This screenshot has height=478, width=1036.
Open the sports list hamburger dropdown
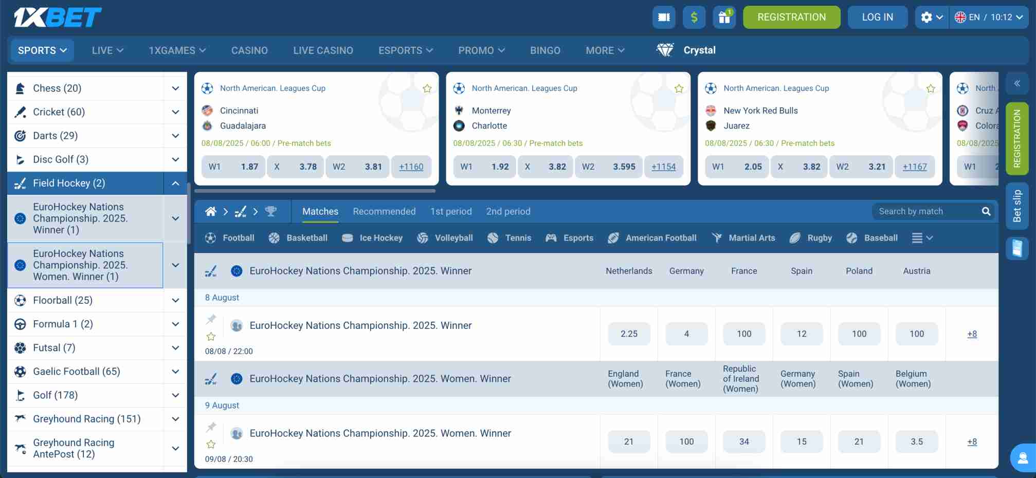(x=922, y=238)
